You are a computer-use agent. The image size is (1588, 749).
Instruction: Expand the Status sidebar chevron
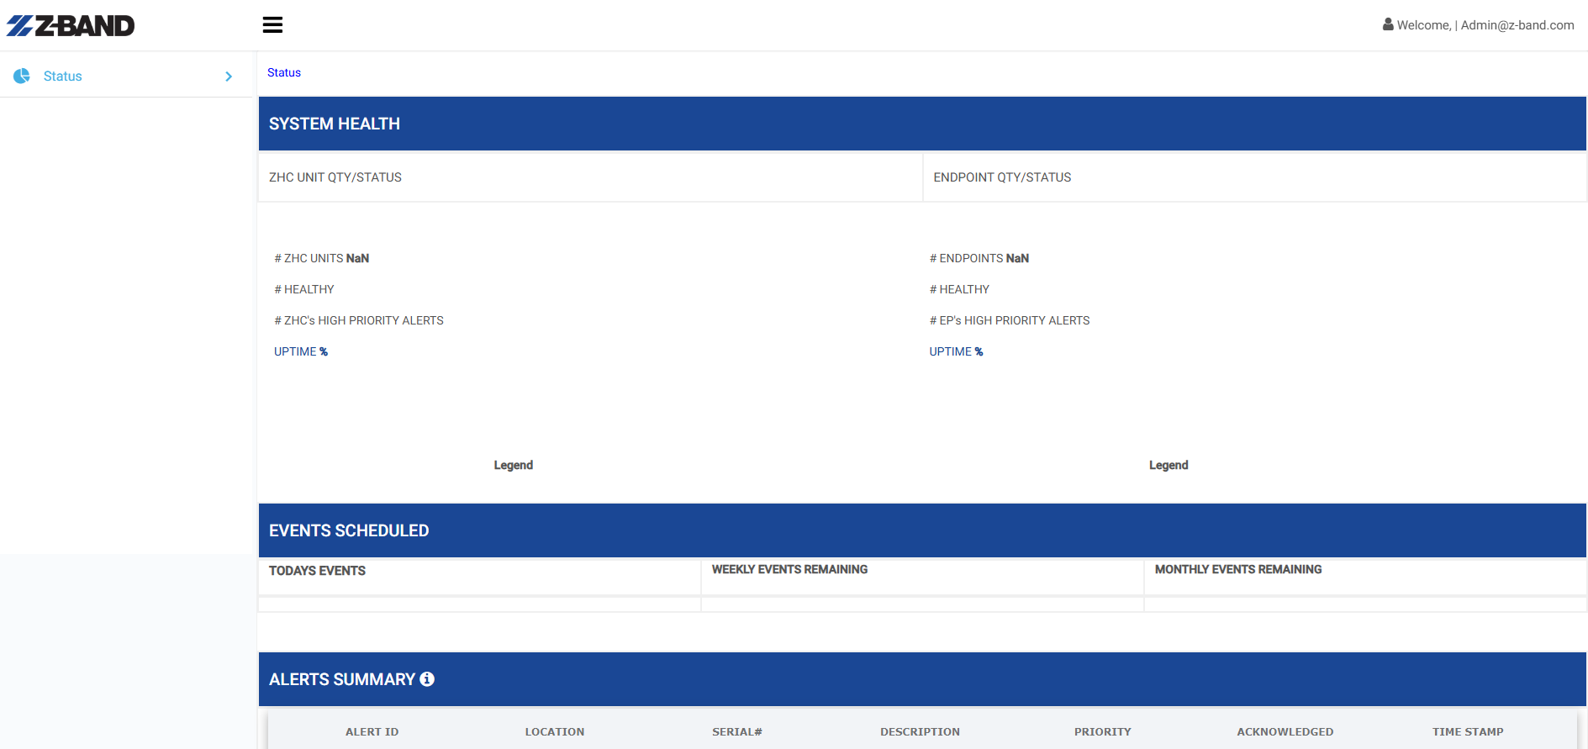[x=229, y=76]
